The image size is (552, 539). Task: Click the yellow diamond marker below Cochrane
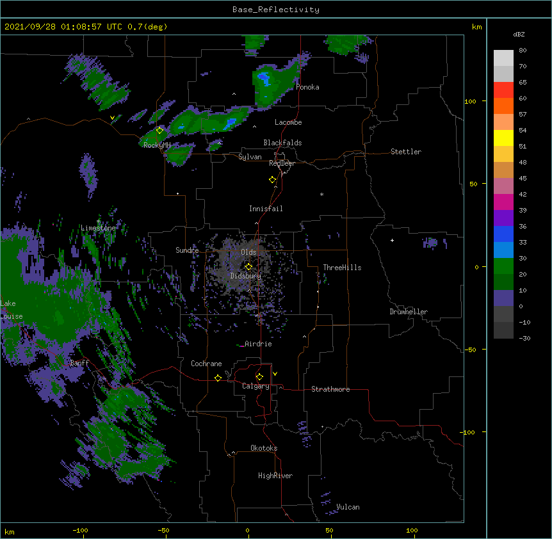click(218, 378)
